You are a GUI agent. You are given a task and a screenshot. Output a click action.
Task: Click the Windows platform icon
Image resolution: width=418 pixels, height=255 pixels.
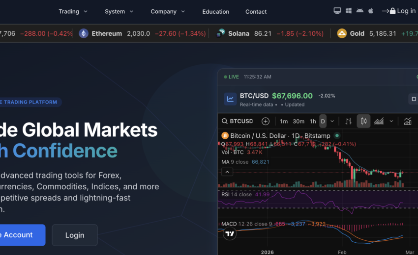[349, 11]
